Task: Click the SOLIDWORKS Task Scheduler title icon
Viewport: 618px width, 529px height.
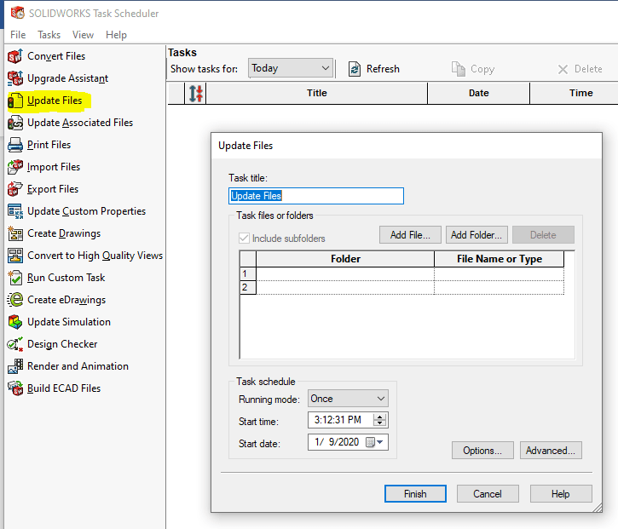Action: [x=17, y=13]
